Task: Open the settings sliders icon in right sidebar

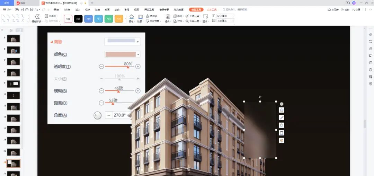Action: pyautogui.click(x=371, y=41)
